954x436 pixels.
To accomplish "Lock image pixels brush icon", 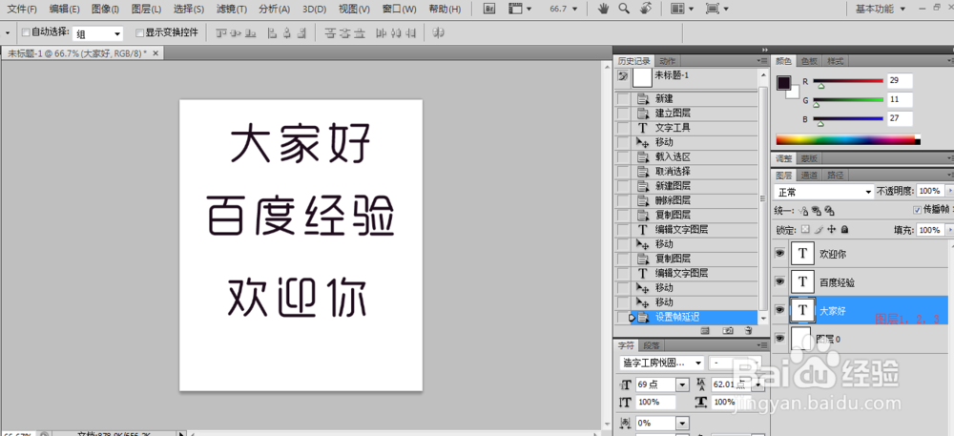I will click(x=819, y=230).
